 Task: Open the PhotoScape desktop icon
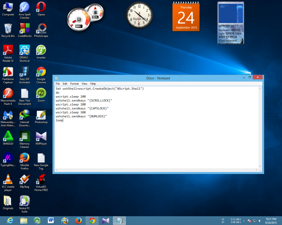pyautogui.click(x=41, y=31)
